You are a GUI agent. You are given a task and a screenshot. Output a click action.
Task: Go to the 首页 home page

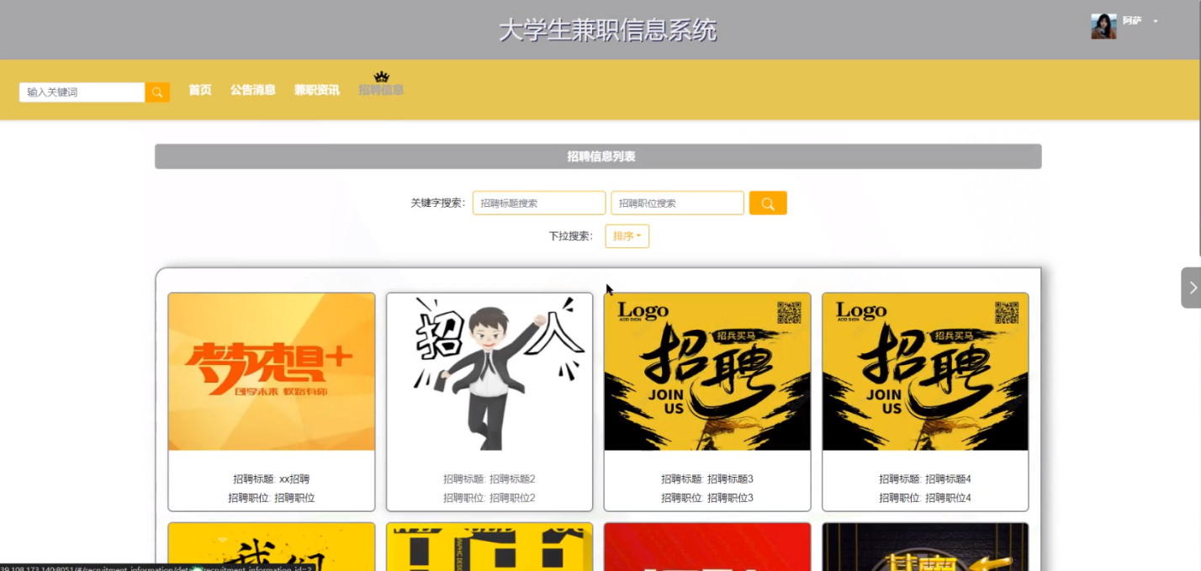[x=200, y=90]
